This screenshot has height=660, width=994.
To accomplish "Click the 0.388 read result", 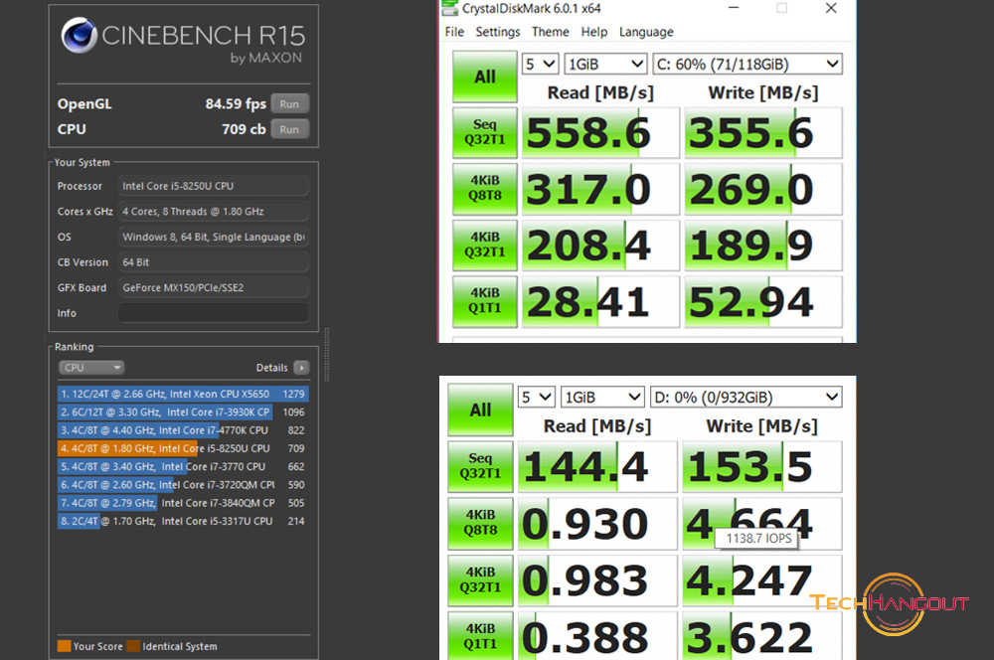I will [x=597, y=635].
